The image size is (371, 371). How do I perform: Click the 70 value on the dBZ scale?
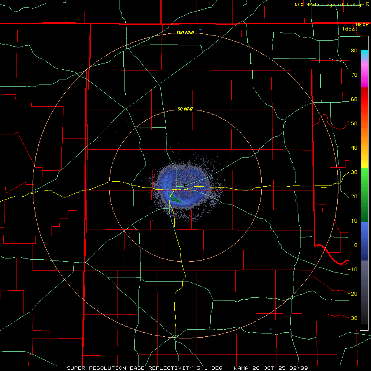point(354,75)
